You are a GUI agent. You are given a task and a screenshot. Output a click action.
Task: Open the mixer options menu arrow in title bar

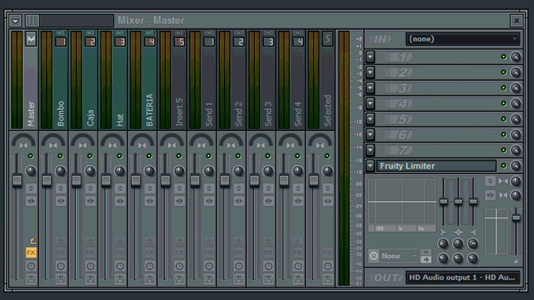point(16,21)
